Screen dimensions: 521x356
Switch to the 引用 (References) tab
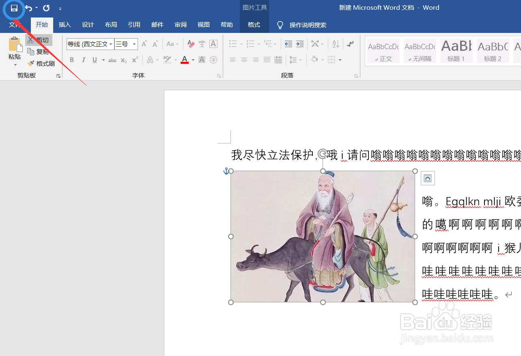(134, 25)
